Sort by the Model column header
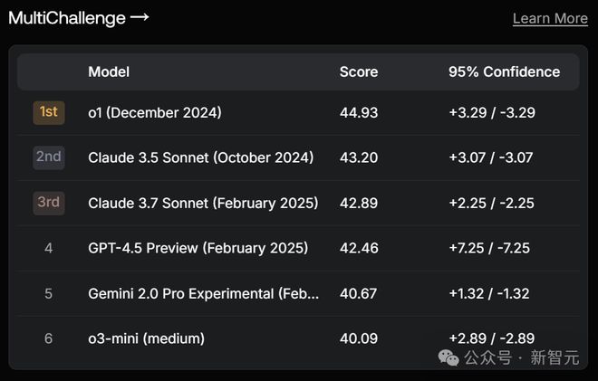 pyautogui.click(x=109, y=71)
